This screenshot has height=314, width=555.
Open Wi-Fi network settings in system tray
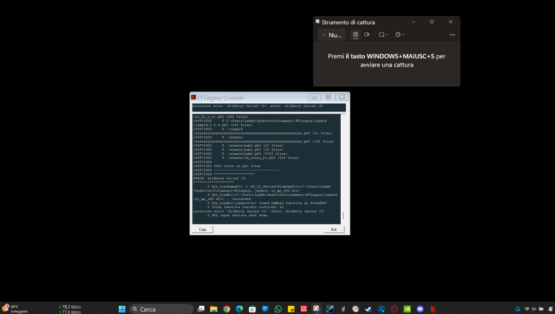[x=527, y=309]
